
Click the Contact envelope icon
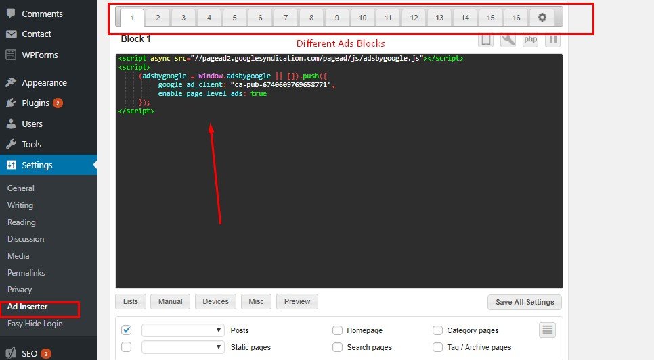click(12, 34)
